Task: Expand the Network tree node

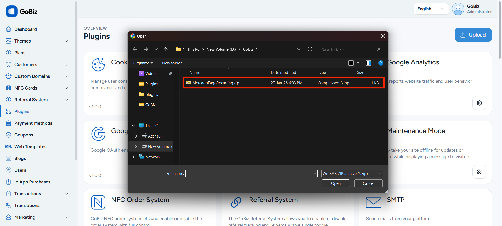Action: (x=133, y=157)
